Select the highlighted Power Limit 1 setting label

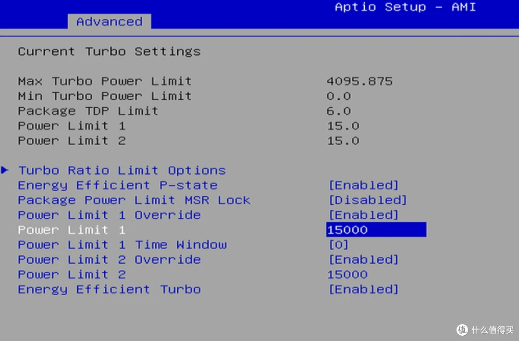pos(72,230)
